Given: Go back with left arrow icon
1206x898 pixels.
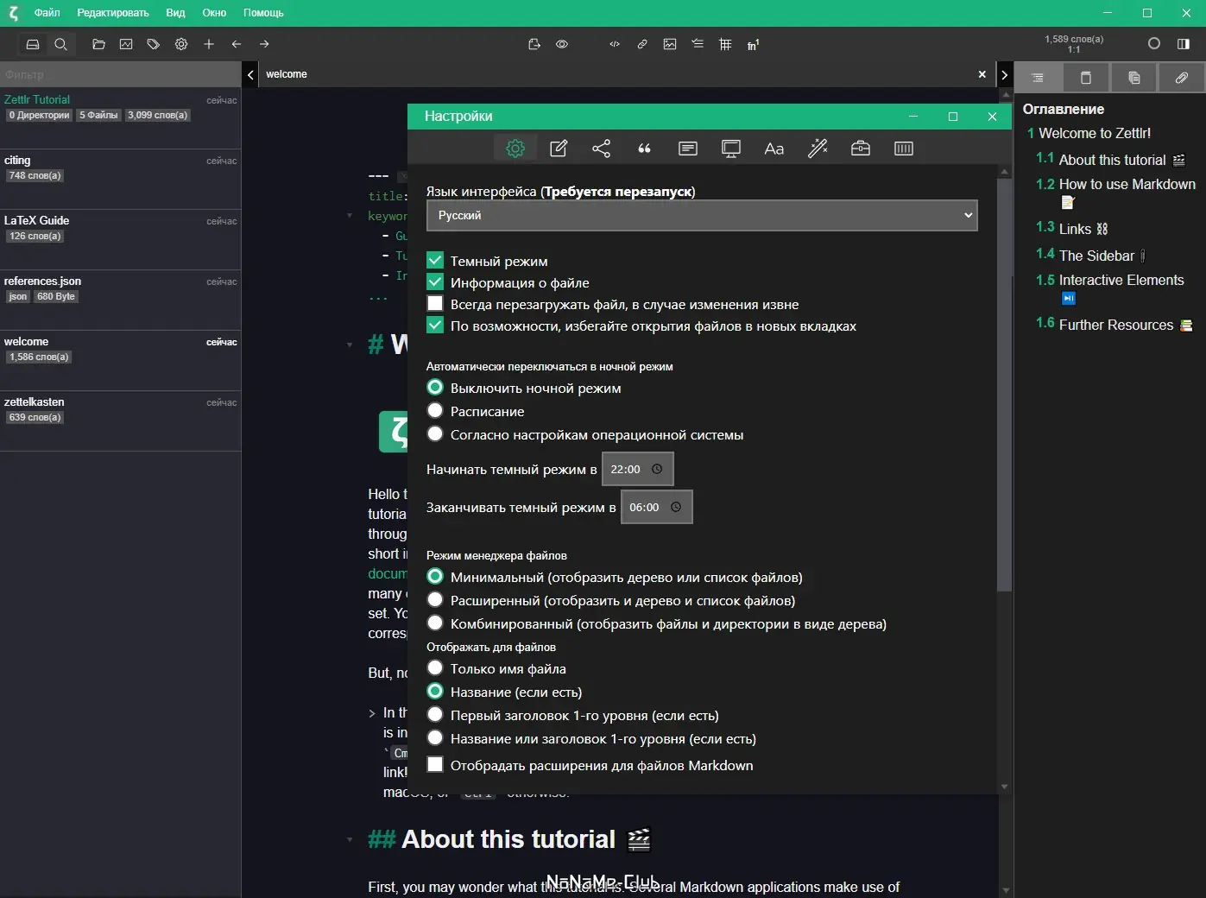Looking at the screenshot, I should tap(237, 44).
